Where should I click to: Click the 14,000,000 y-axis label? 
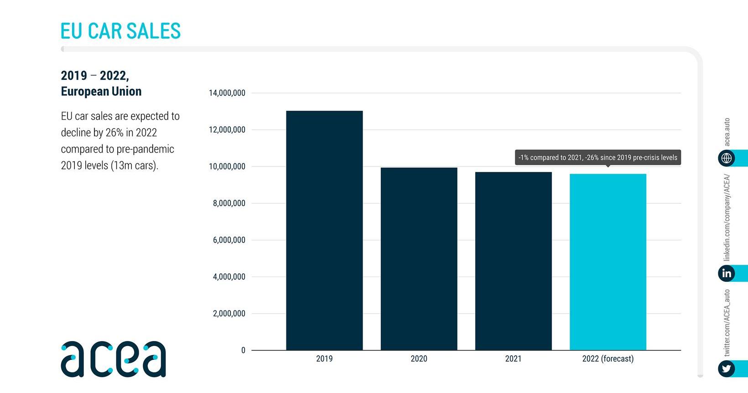click(x=227, y=93)
